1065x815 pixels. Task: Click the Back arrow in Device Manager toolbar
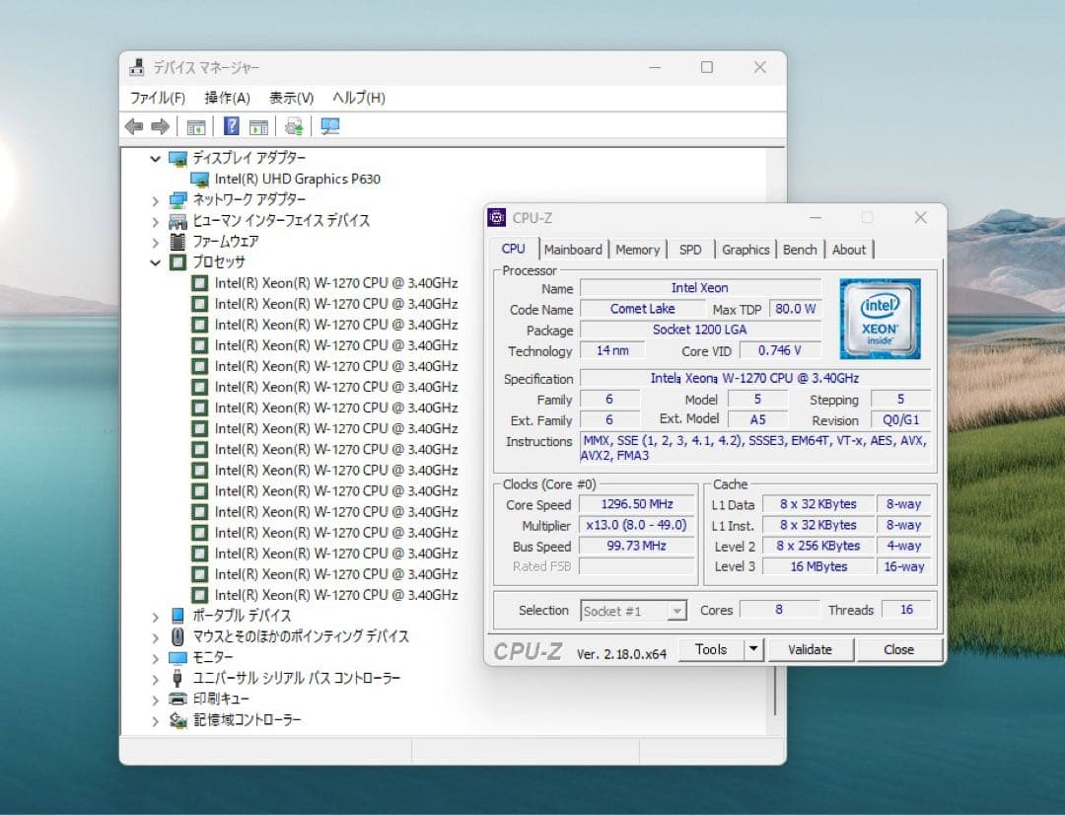pyautogui.click(x=134, y=126)
